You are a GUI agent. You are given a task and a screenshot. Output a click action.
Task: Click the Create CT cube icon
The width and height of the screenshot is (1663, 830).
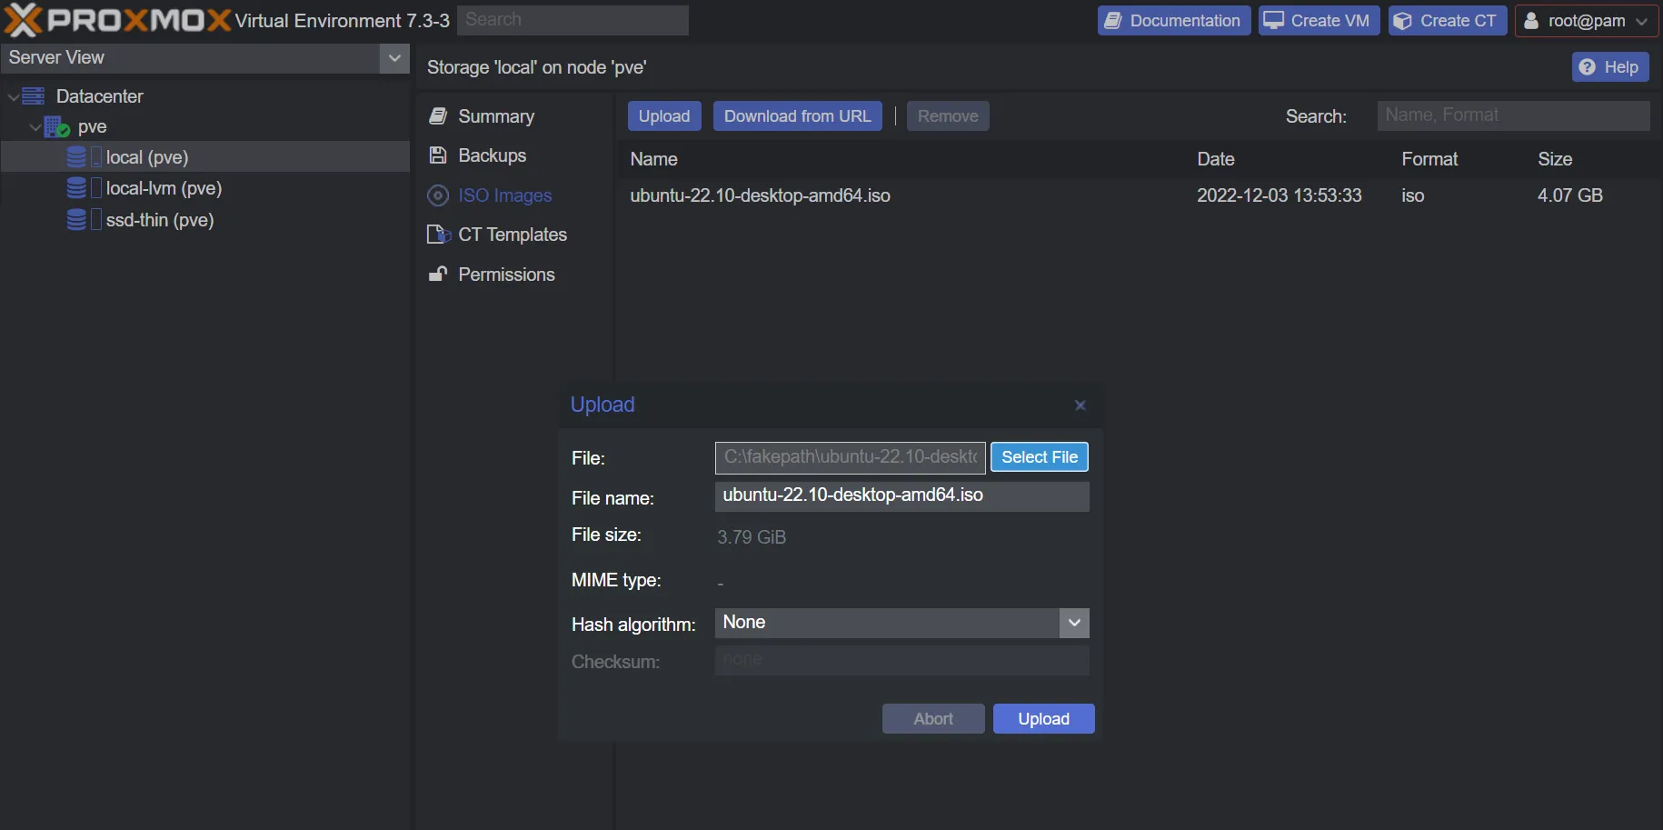(x=1403, y=20)
